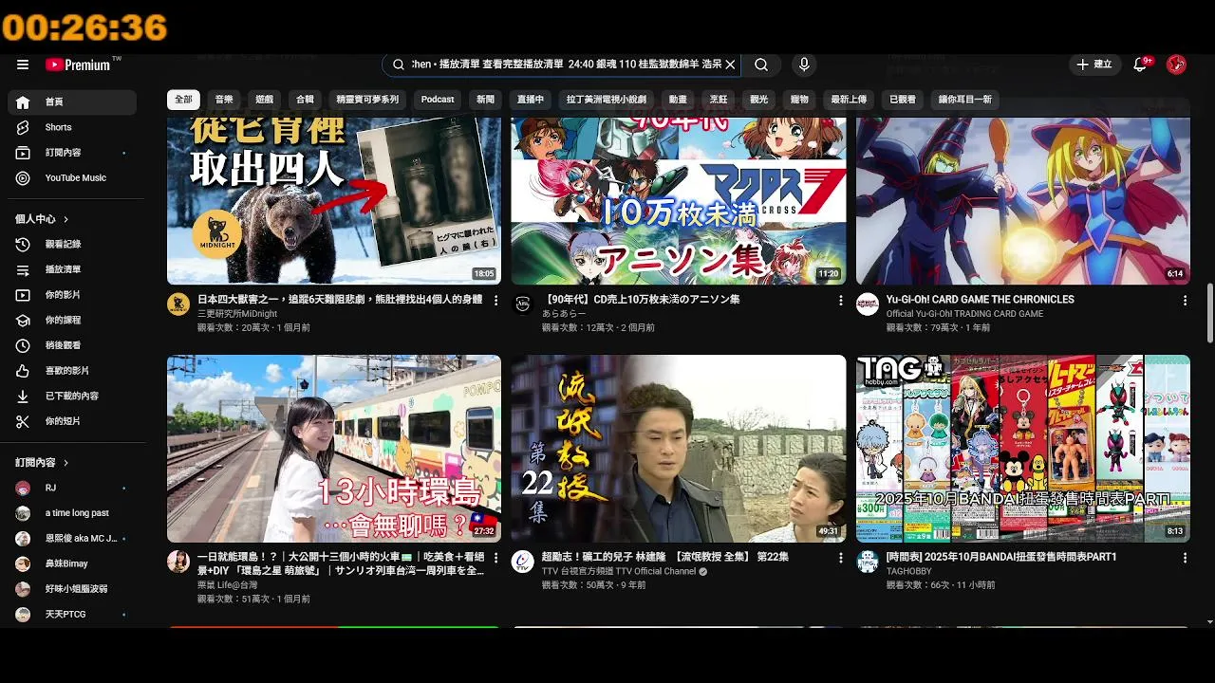Open a time long past subscription
Image resolution: width=1215 pixels, height=683 pixels.
click(x=72, y=513)
